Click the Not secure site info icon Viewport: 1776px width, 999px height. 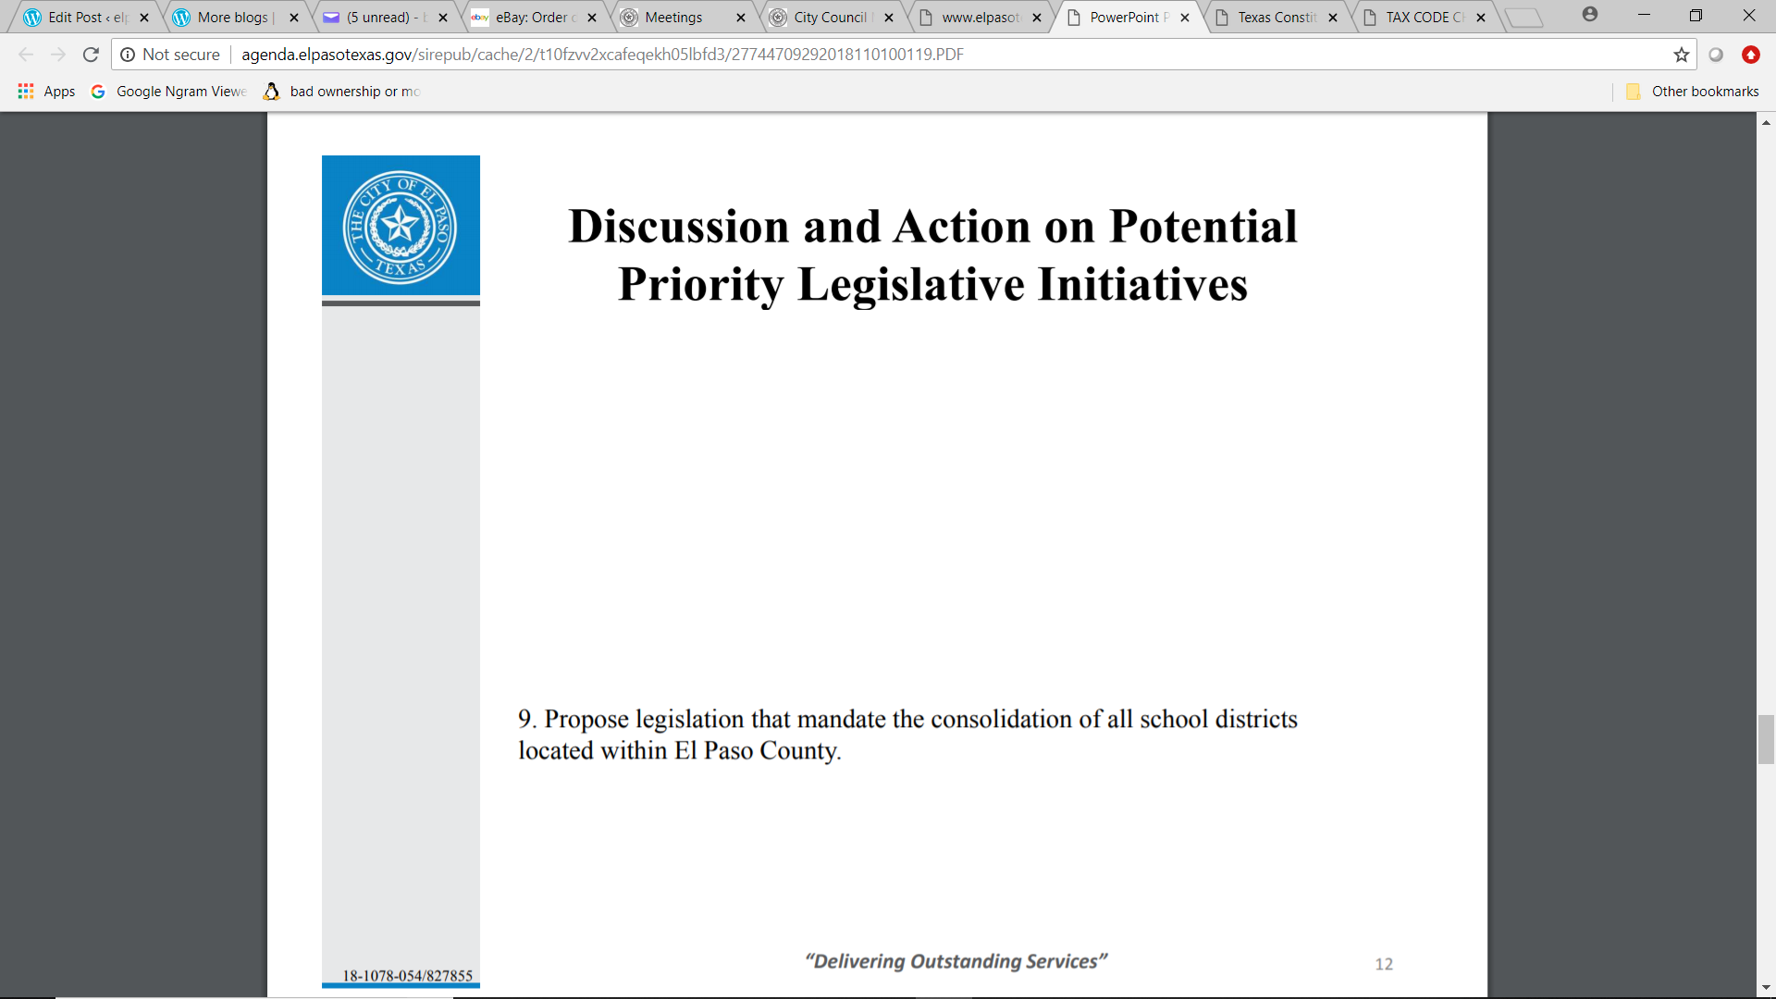coord(129,55)
